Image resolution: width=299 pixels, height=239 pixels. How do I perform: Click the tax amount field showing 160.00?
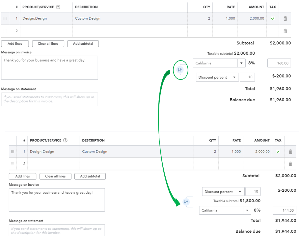tap(279, 63)
